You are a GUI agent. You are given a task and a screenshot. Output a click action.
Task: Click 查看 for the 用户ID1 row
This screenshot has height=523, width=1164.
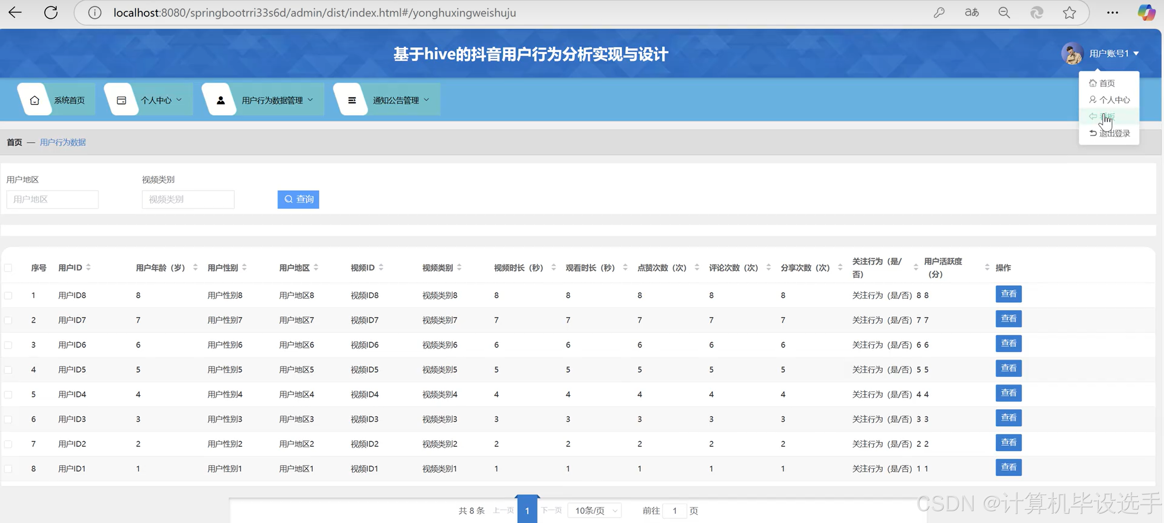point(1008,467)
